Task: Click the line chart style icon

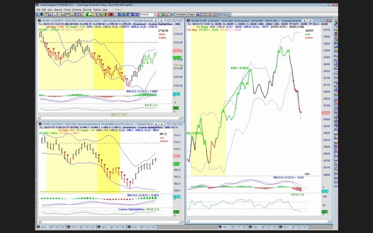Action: coord(172,15)
